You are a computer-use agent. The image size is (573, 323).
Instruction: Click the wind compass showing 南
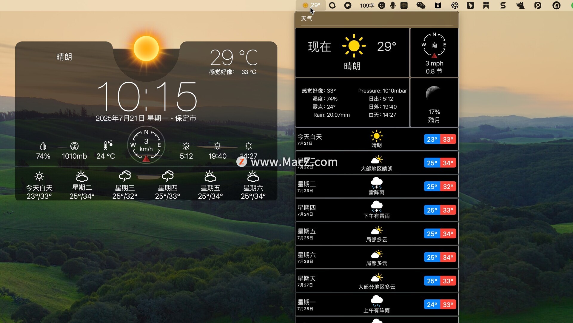tap(434, 45)
